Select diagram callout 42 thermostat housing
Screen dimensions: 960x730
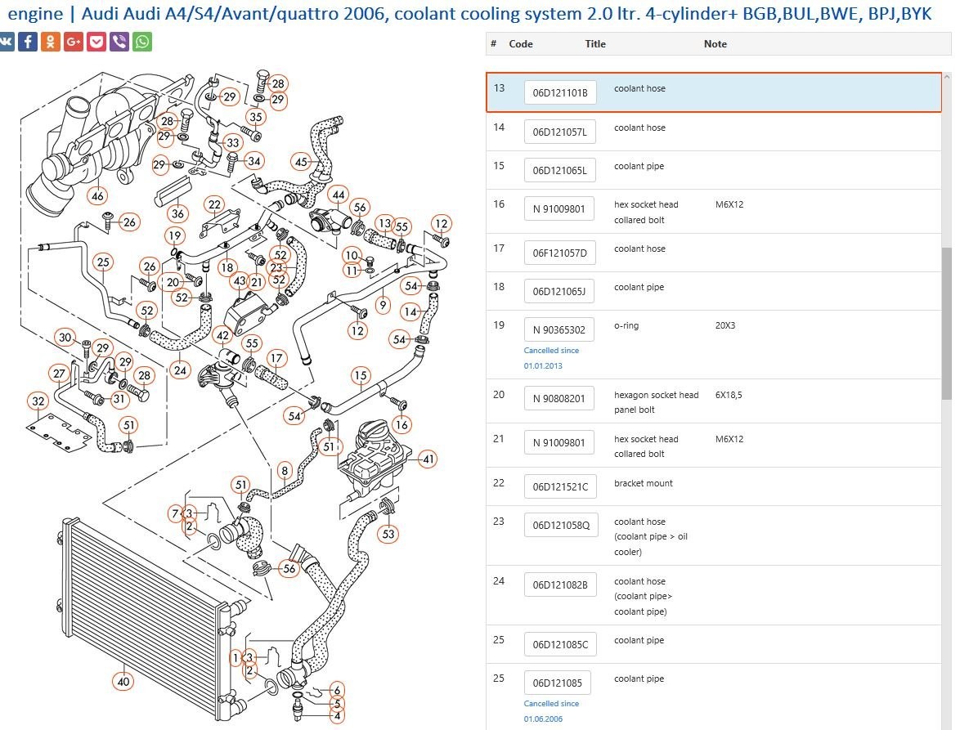pos(222,335)
